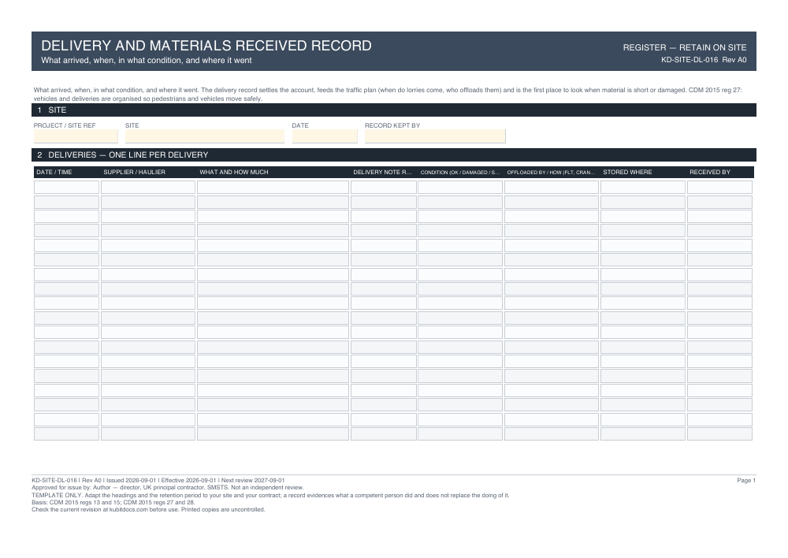Screen dimensions: 788x558
Task: Click the 'CONDITION (OK / DAMAGED' column header
Action: coord(460,173)
